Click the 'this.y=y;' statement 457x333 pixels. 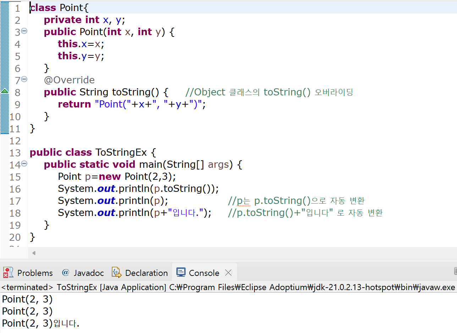point(81,56)
